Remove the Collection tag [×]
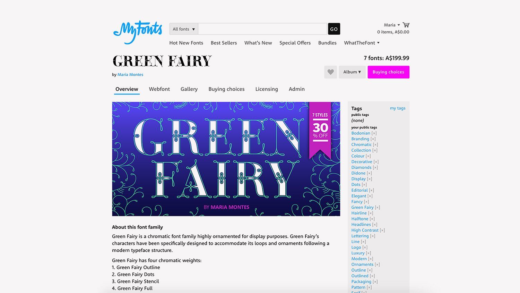520x293 pixels. tap(375, 150)
